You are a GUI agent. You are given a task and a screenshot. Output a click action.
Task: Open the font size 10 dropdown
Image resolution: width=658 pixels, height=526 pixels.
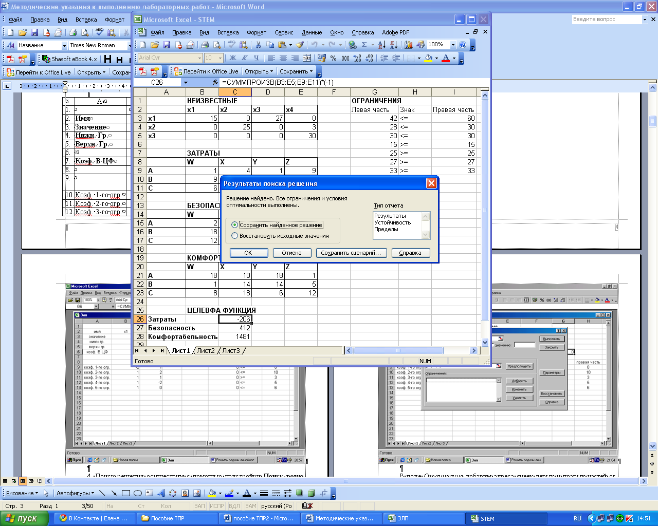click(220, 58)
